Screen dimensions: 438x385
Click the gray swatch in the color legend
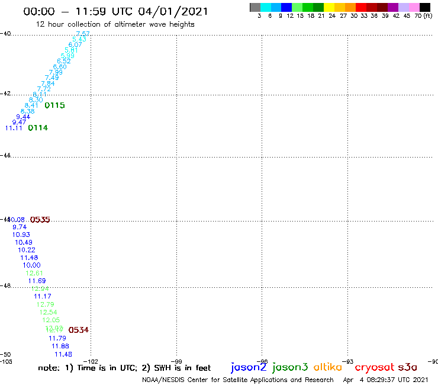click(x=255, y=7)
